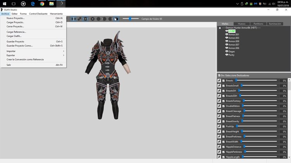Open Google Chrome from the taskbar
The width and height of the screenshot is (291, 163).
click(42, 4)
